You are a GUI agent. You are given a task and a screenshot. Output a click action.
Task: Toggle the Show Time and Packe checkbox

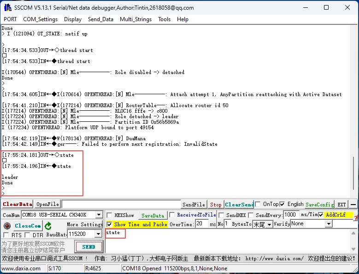109,224
